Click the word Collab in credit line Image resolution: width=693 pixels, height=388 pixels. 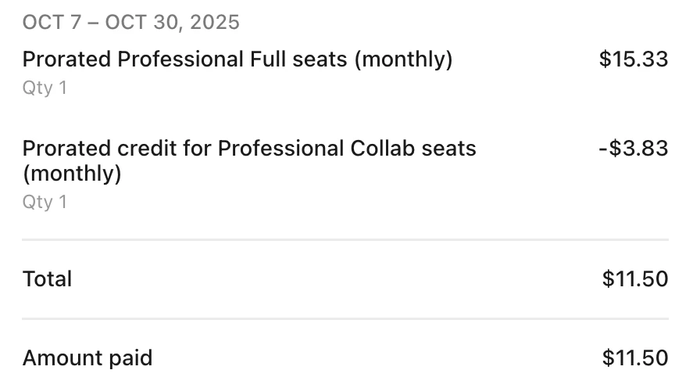click(383, 148)
